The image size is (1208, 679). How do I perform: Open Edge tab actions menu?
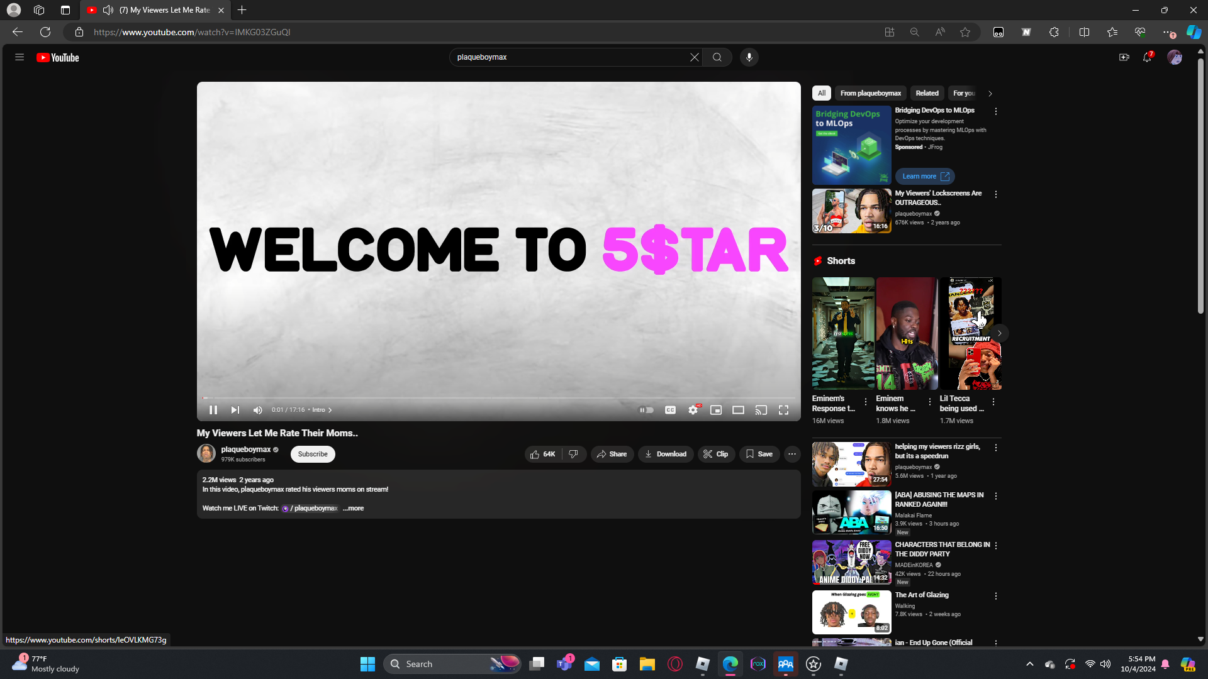pyautogui.click(x=65, y=10)
